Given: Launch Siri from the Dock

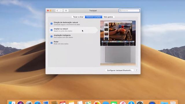Looking at the screenshot, I should [x=21, y=103].
